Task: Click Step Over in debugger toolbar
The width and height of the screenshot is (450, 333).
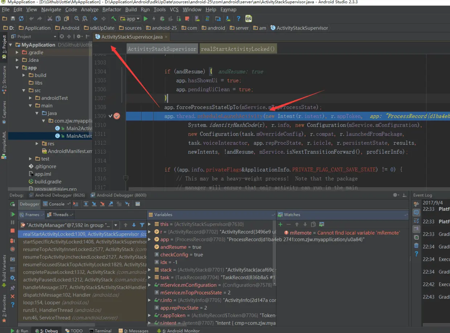Action: click(x=86, y=204)
